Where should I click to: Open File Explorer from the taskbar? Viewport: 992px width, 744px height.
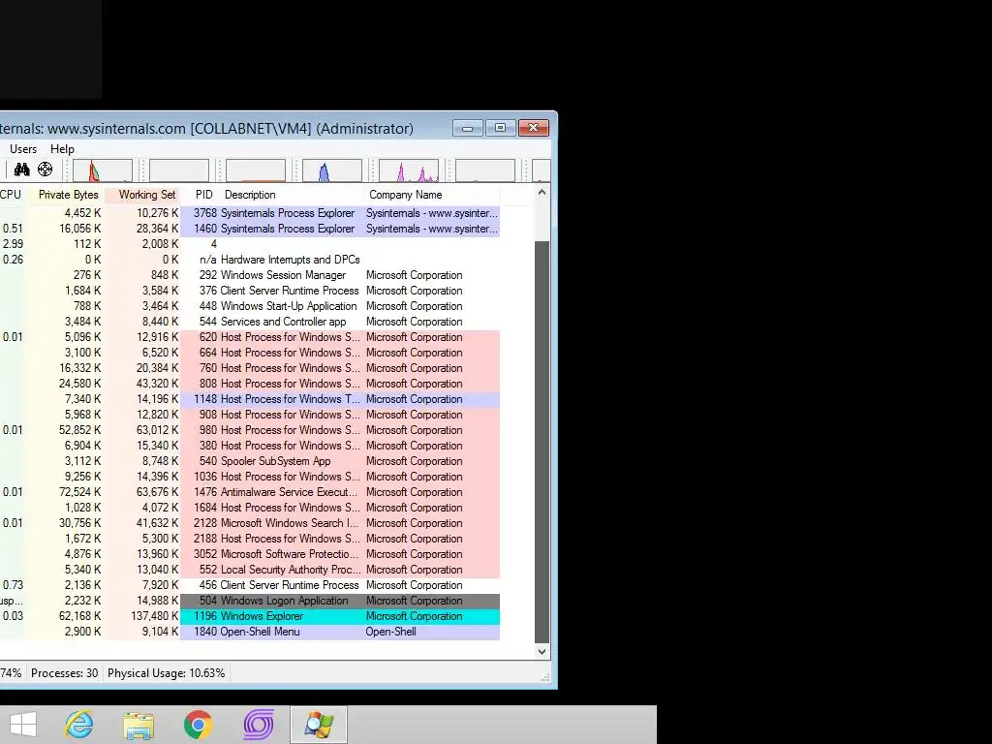(139, 725)
